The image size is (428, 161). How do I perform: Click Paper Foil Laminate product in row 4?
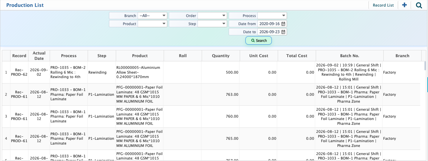(139, 139)
